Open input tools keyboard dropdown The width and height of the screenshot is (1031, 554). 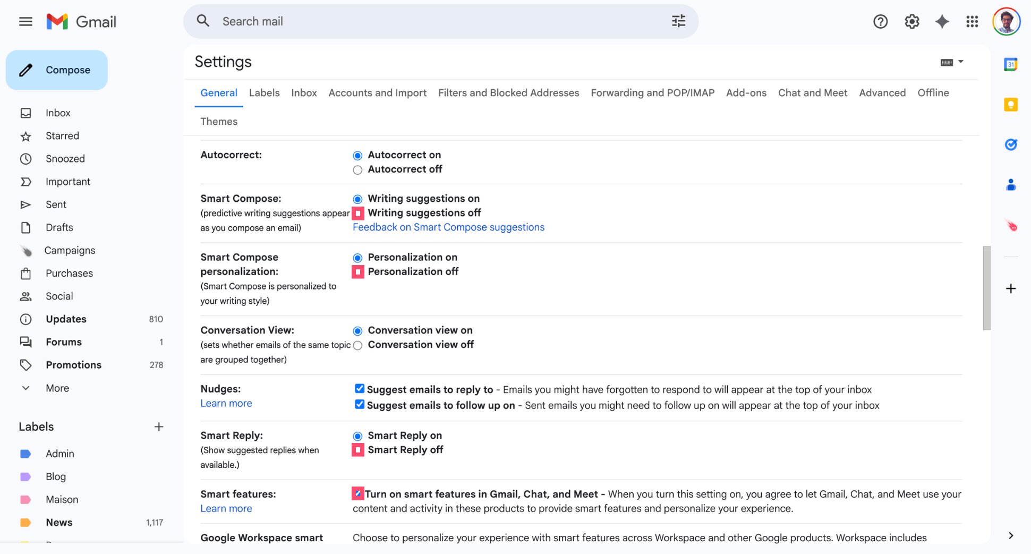pyautogui.click(x=951, y=62)
